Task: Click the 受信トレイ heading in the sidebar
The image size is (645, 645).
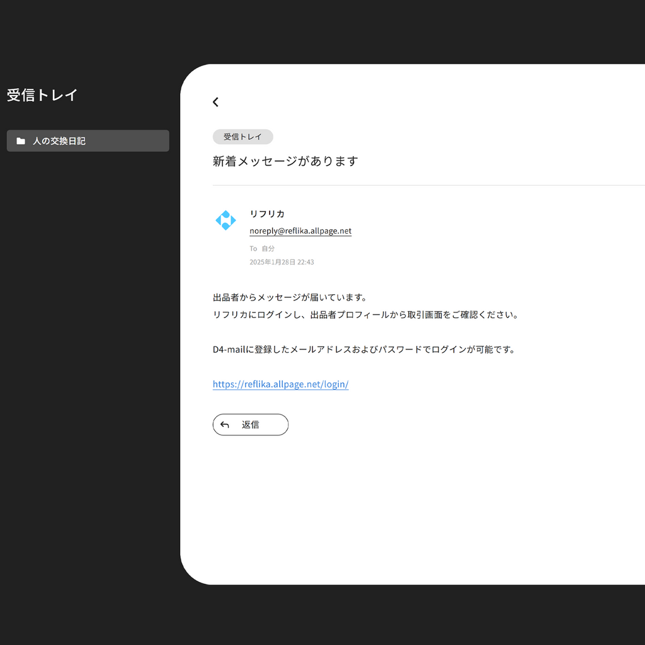Action: click(42, 95)
